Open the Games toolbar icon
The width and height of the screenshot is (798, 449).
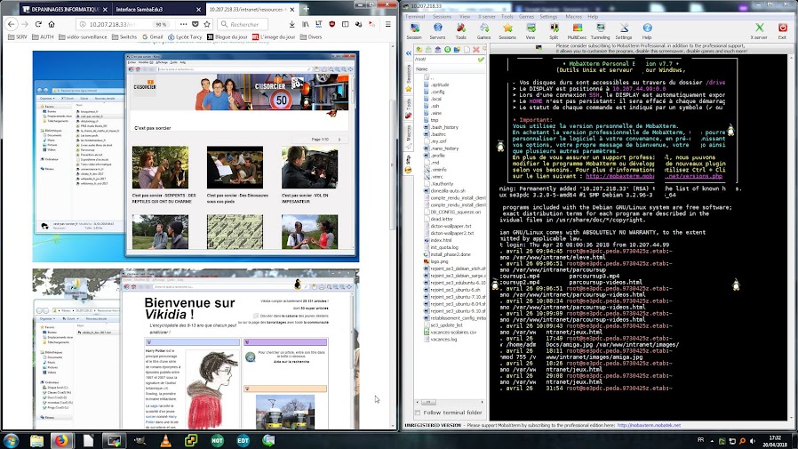click(x=483, y=31)
